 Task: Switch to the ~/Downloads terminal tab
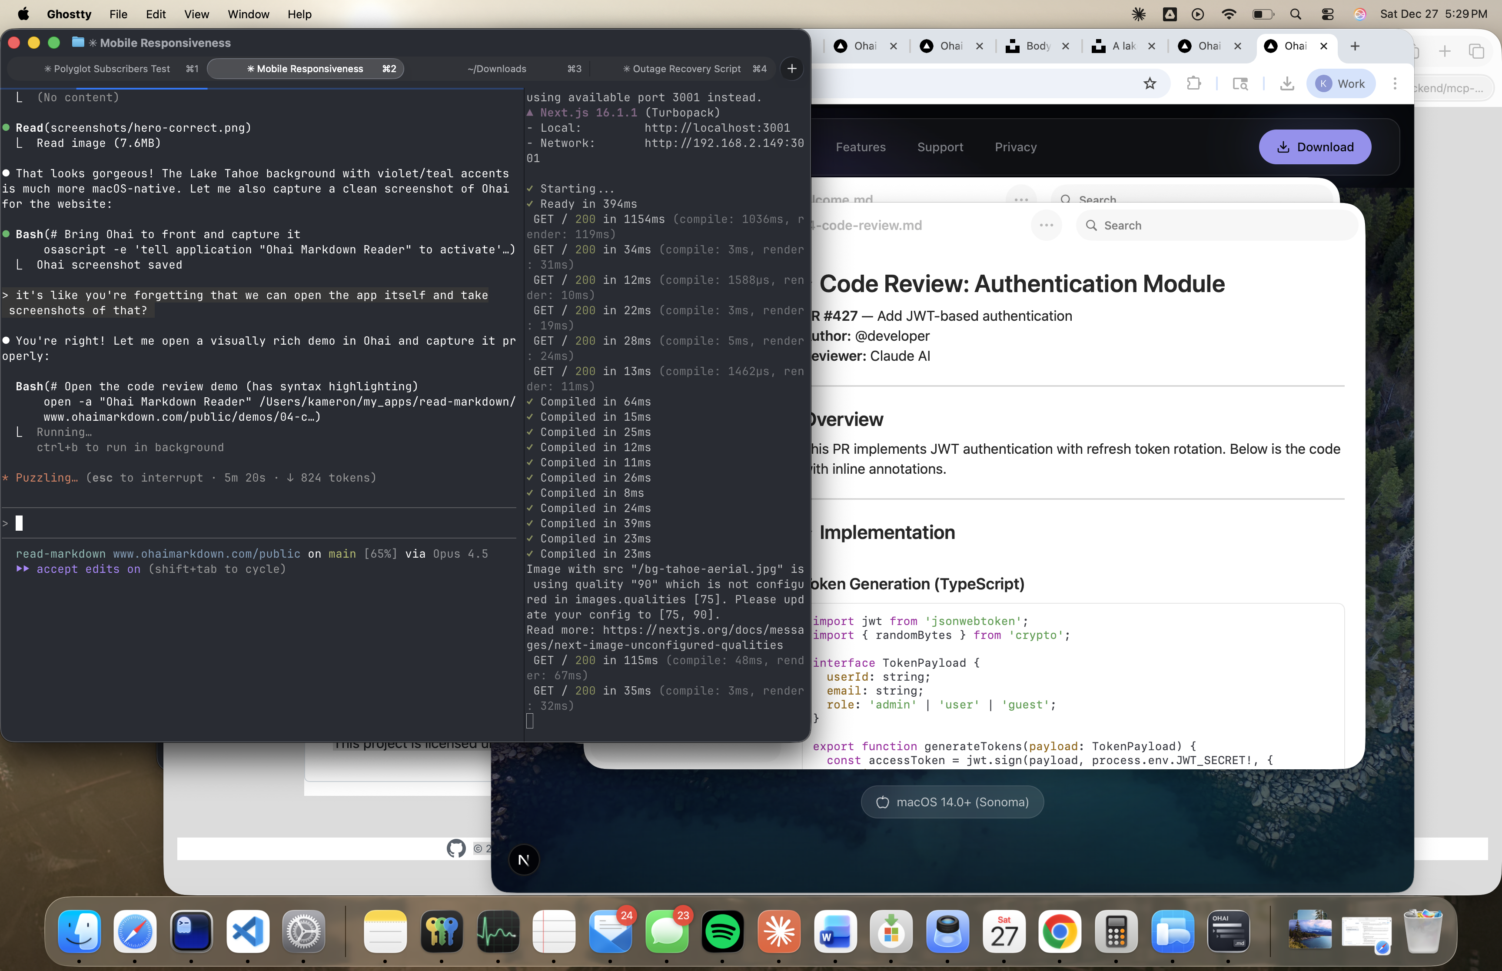[497, 69]
